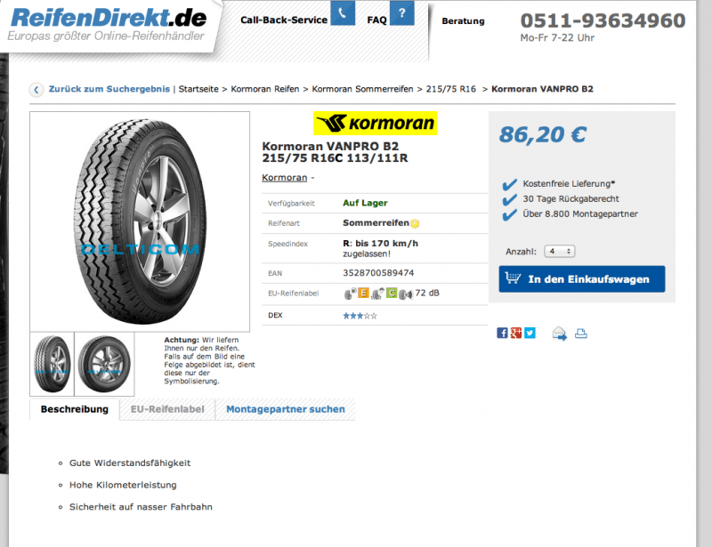Click the Call-Back-Service phone icon
The image size is (712, 547).
[343, 13]
